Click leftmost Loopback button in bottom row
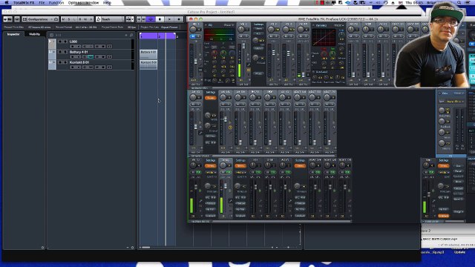This screenshot has width=475, height=267. click(x=210, y=216)
